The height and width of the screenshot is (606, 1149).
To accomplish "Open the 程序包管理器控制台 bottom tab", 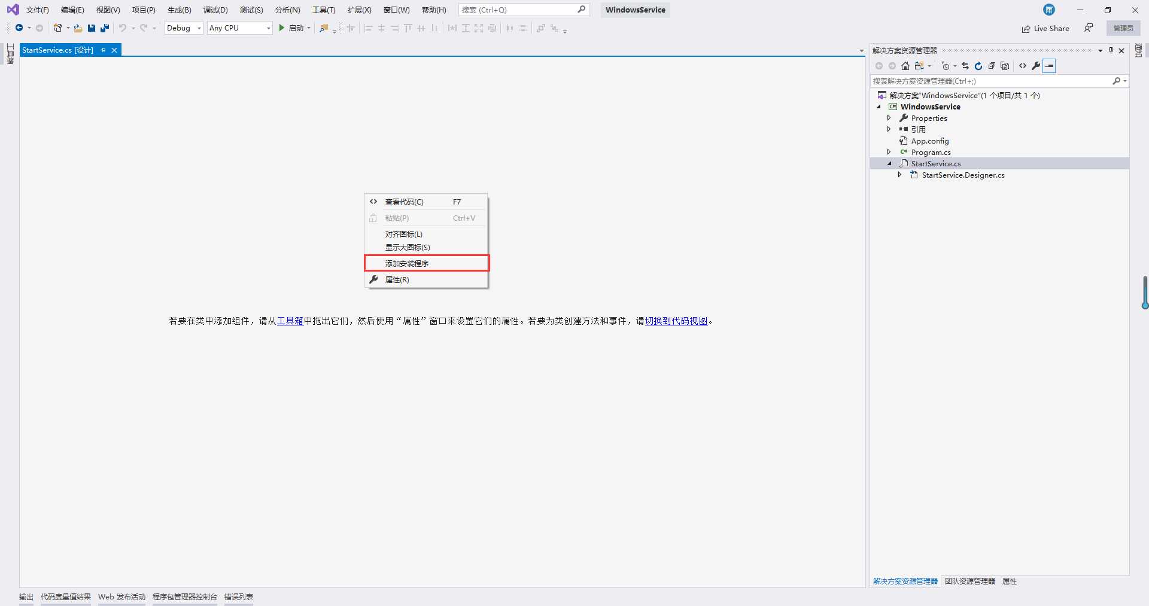I will (185, 597).
